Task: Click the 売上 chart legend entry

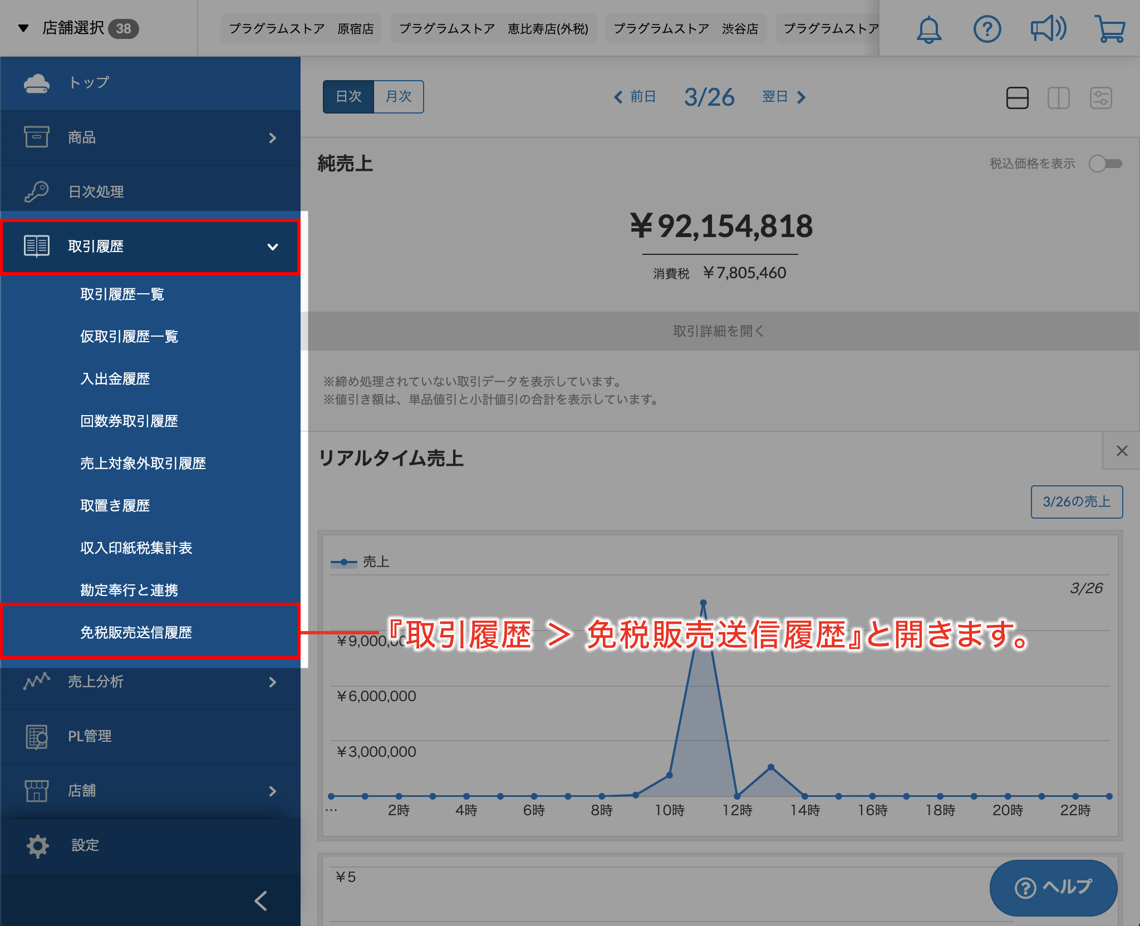Action: click(x=360, y=562)
